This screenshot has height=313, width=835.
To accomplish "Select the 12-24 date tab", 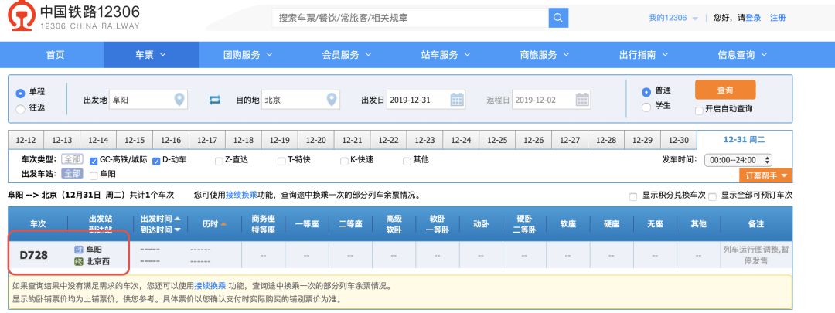I will [461, 141].
